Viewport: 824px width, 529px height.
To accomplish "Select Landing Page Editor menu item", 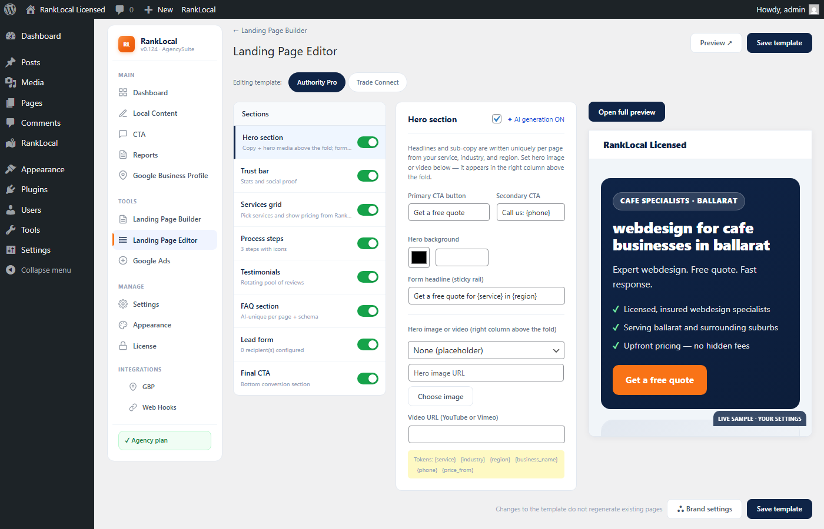I will click(165, 240).
